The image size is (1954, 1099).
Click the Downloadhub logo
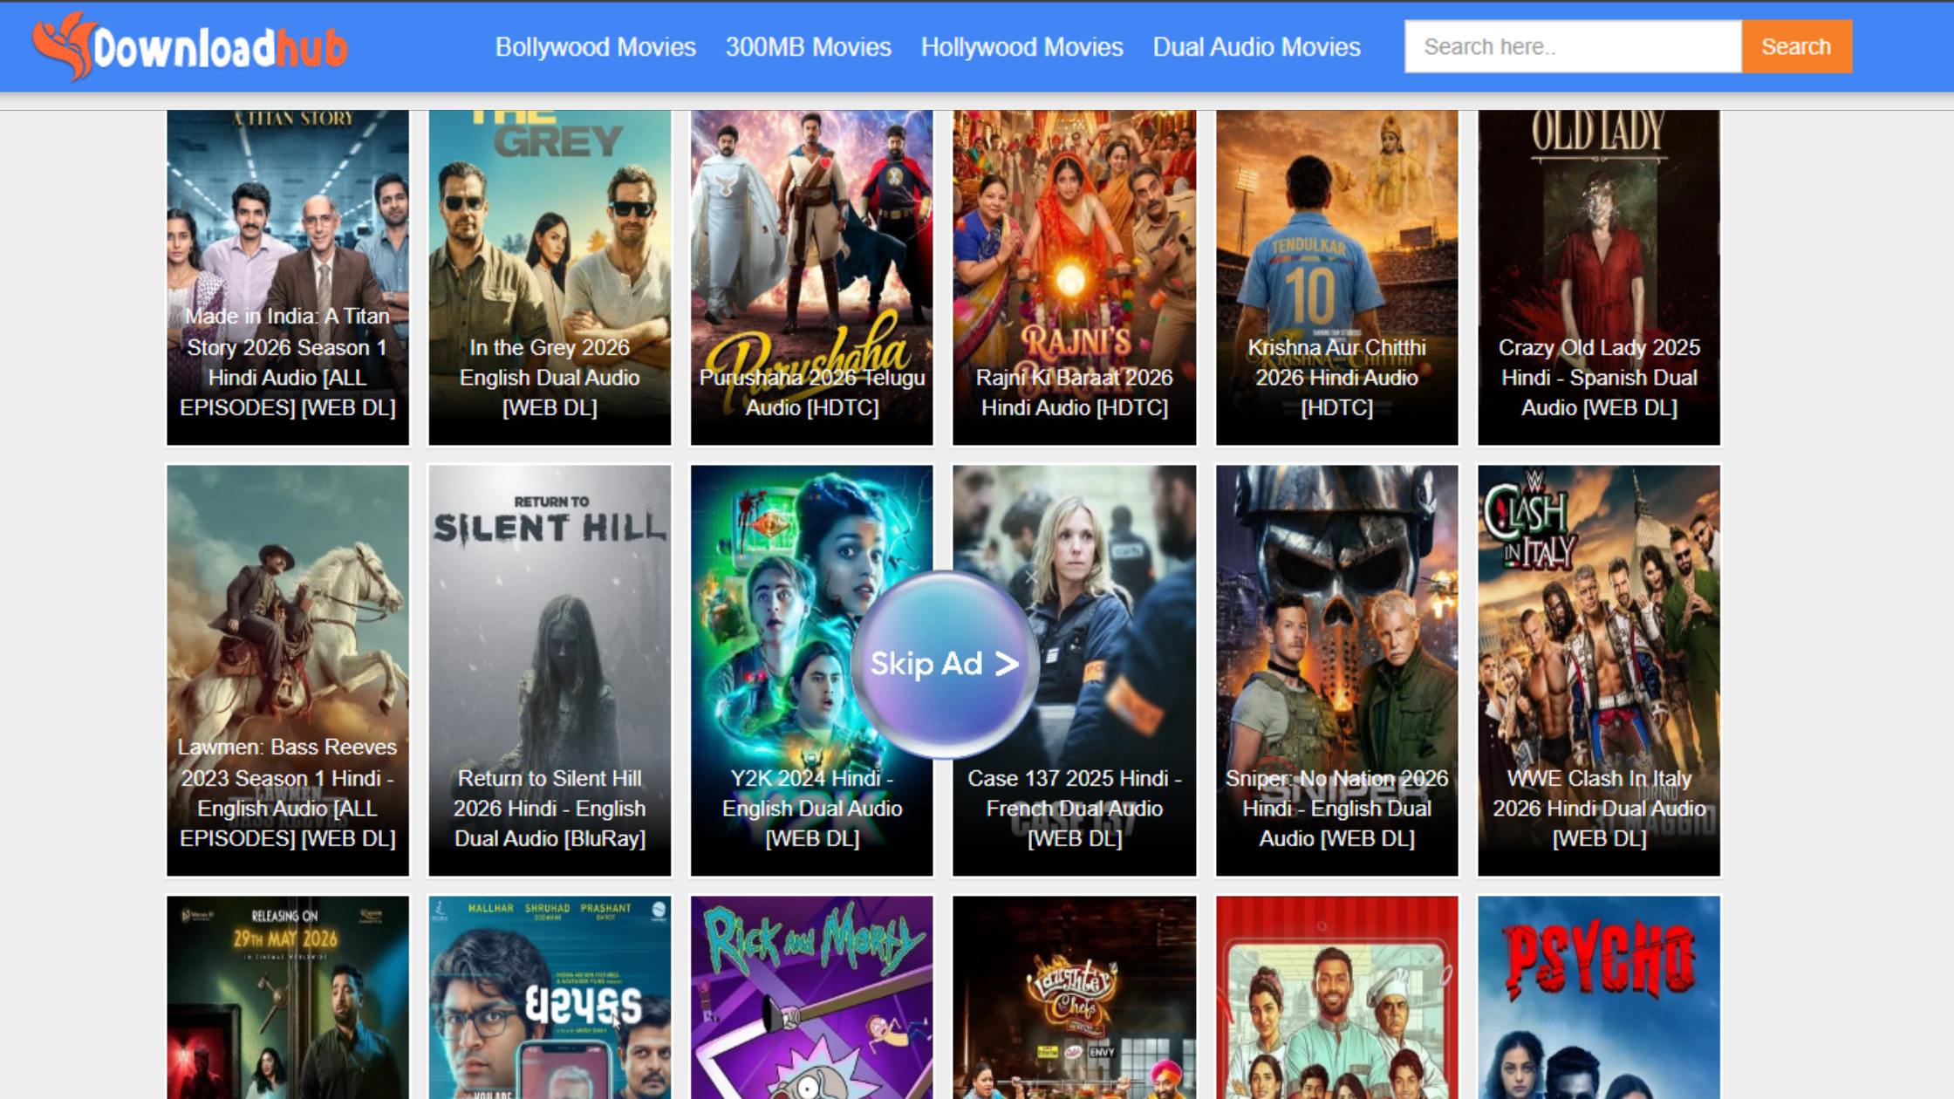point(190,46)
